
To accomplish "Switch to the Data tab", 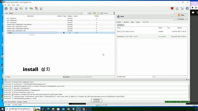I will point(132,22).
